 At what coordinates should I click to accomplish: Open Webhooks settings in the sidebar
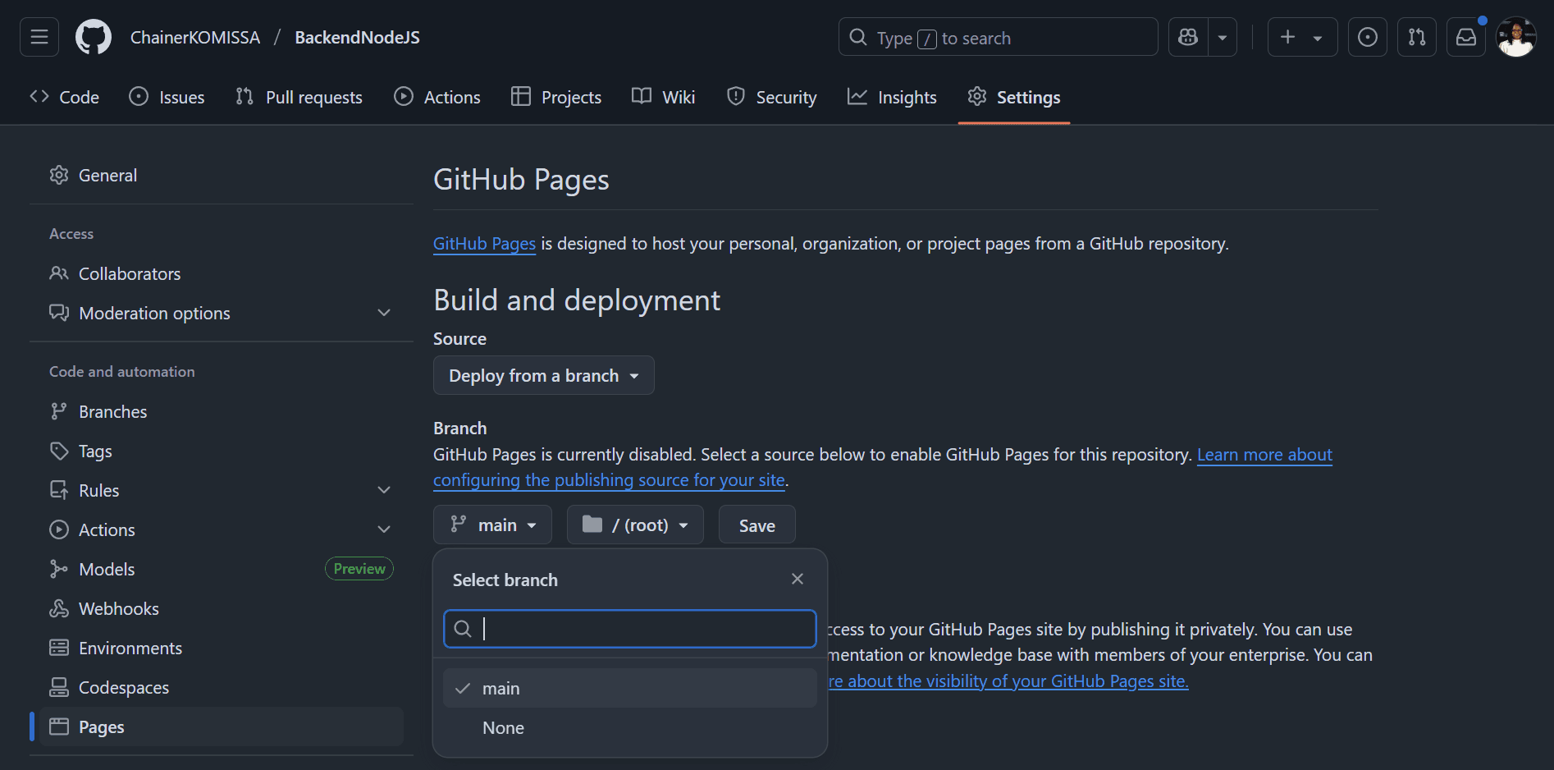(118, 608)
